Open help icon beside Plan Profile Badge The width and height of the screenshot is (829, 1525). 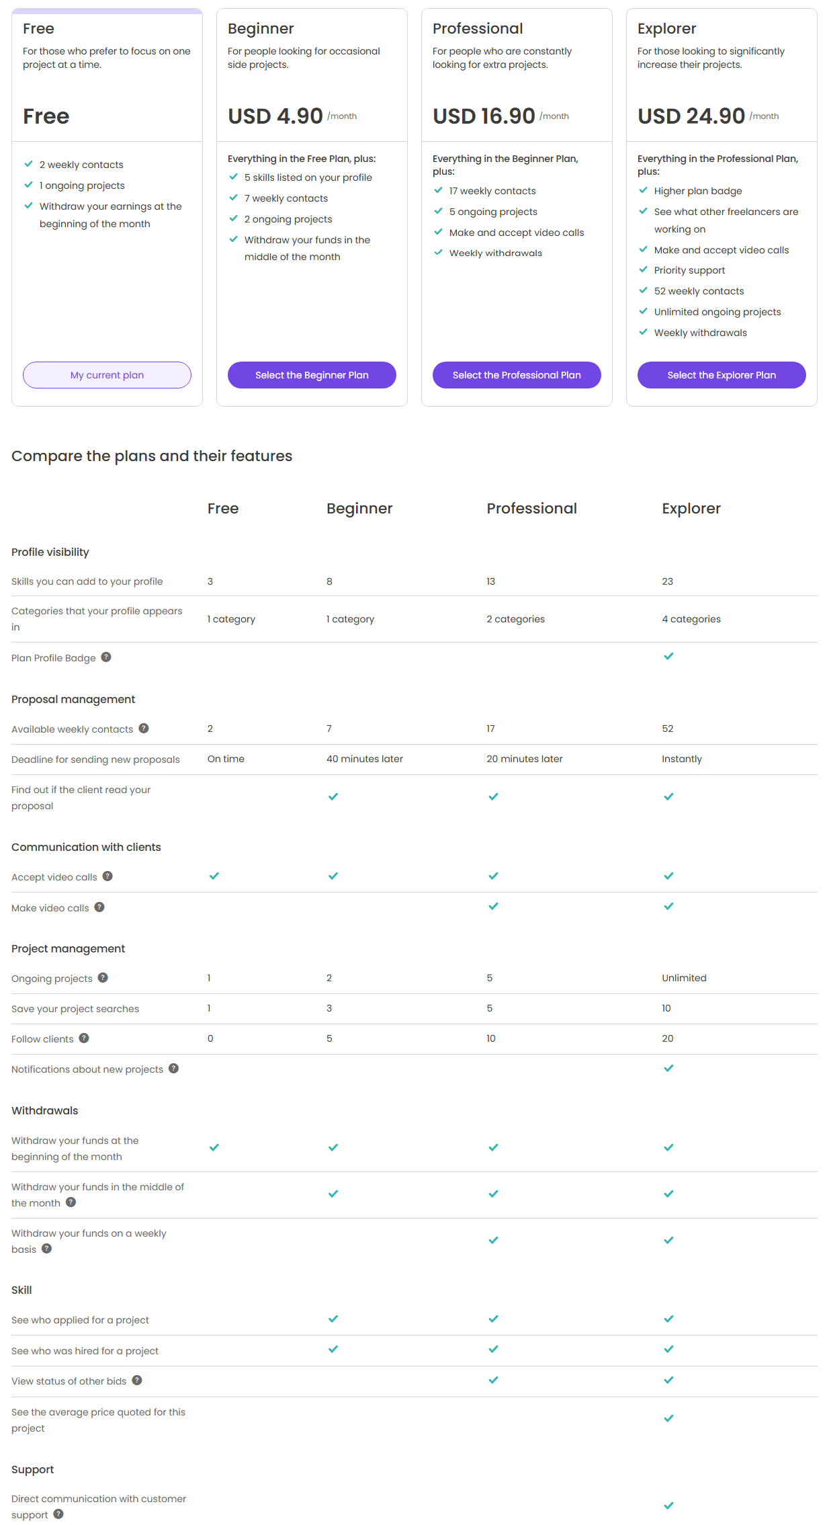coord(106,657)
